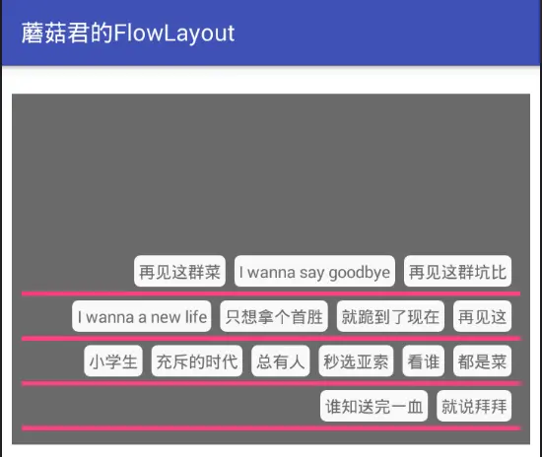
Task: Tap the I wanna a new life tag
Action: point(142,316)
